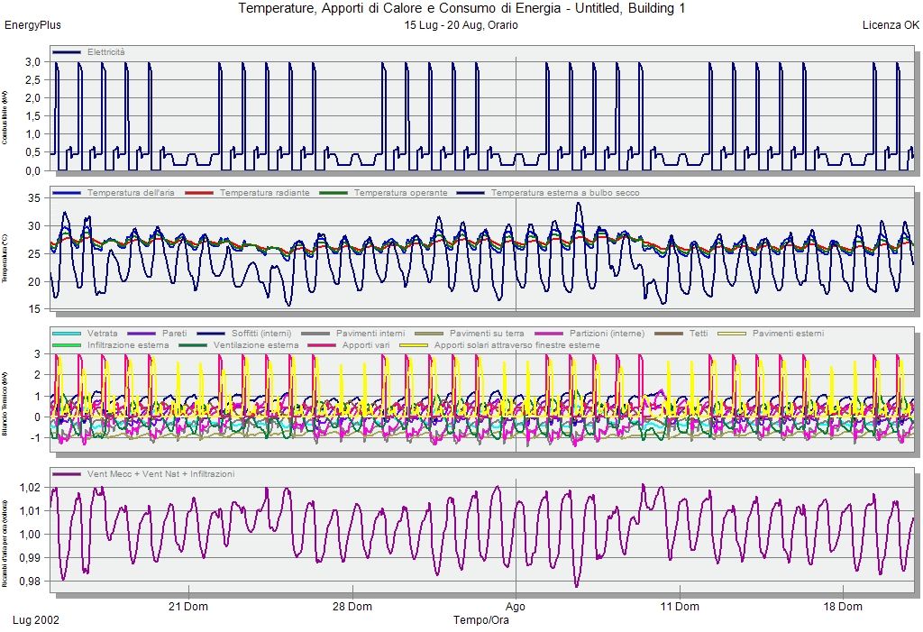
Task: Click the '18 Dom' time axis label
Action: 843,607
